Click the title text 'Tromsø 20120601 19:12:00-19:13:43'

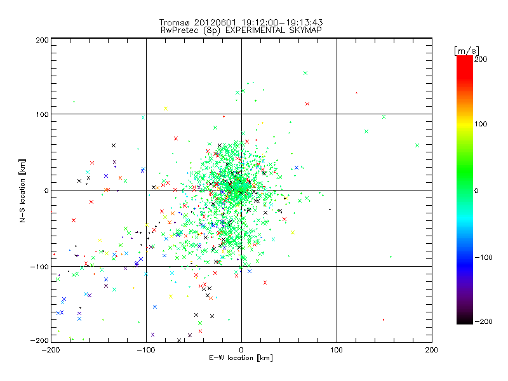(241, 22)
